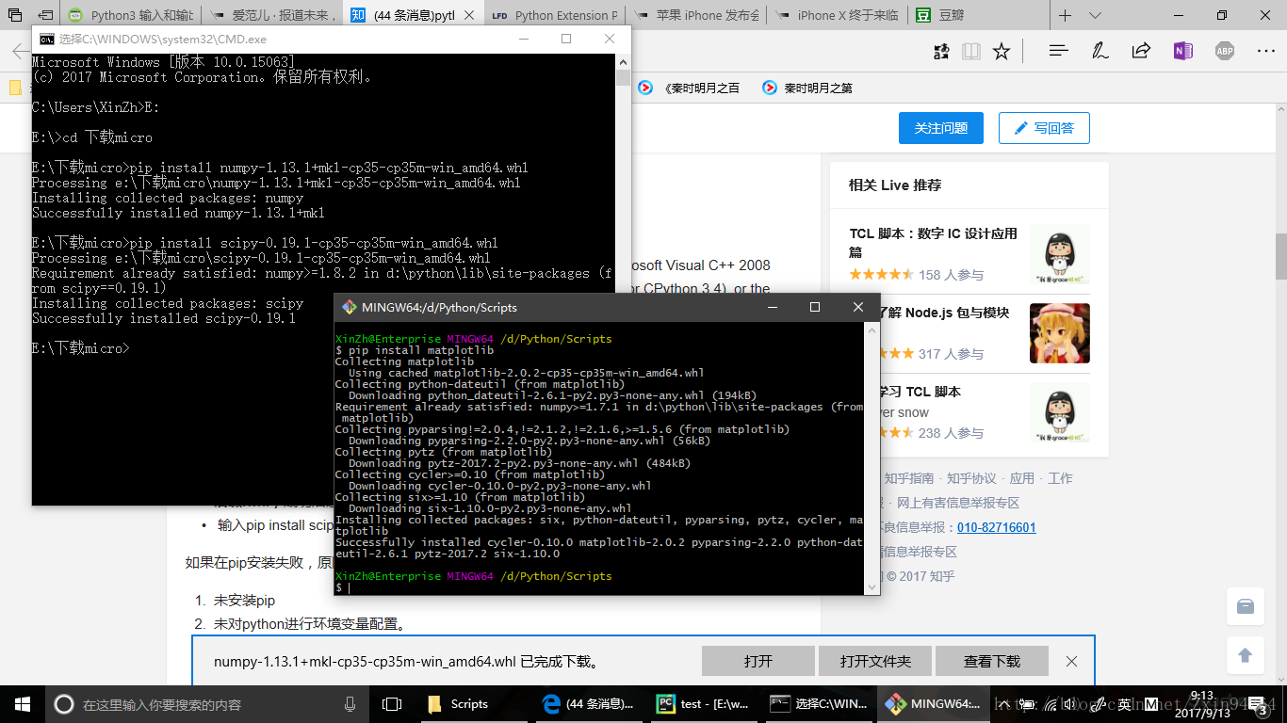Open the 知乎协议 footer link

[970, 478]
